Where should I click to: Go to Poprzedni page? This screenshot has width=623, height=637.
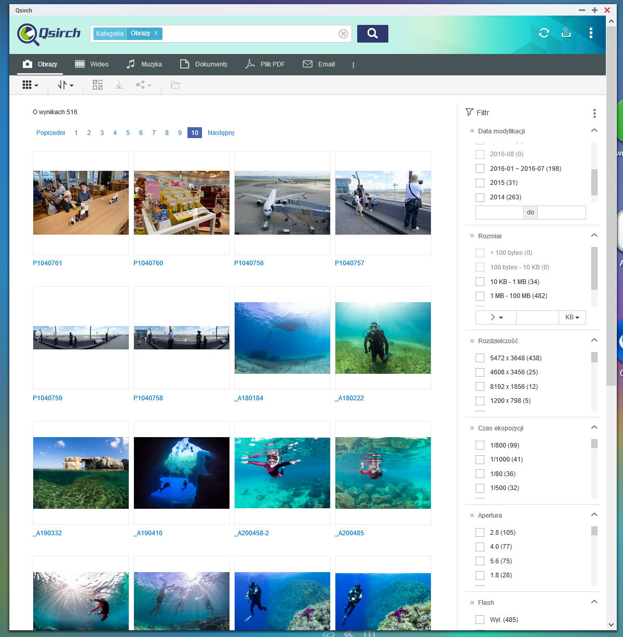[50, 133]
